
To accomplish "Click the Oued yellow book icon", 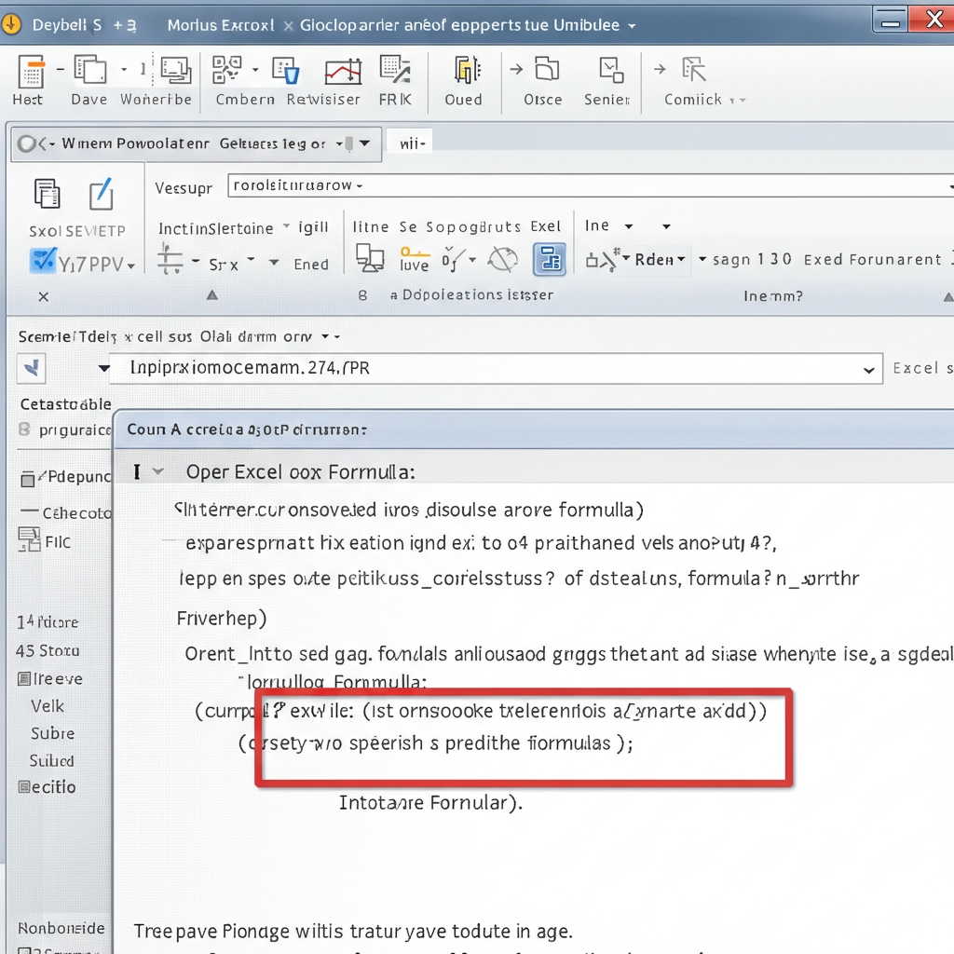I will point(468,70).
